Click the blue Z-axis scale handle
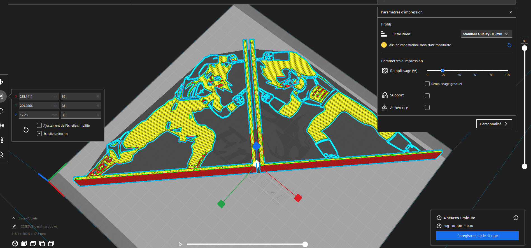The height and width of the screenshot is (248, 531). [x=256, y=146]
